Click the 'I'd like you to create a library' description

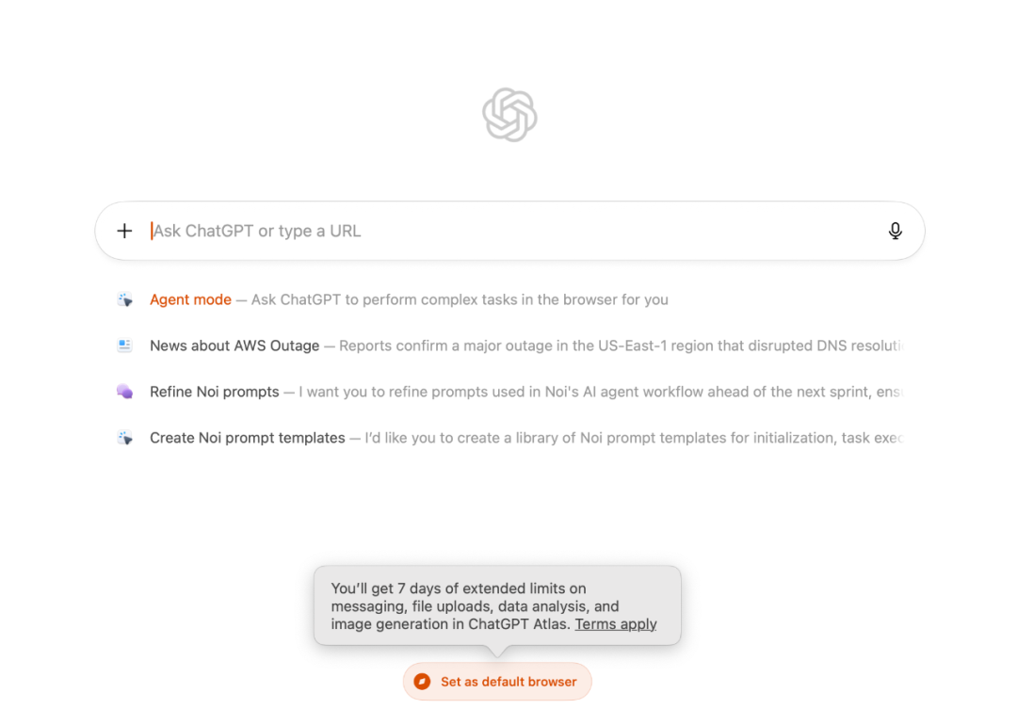633,438
